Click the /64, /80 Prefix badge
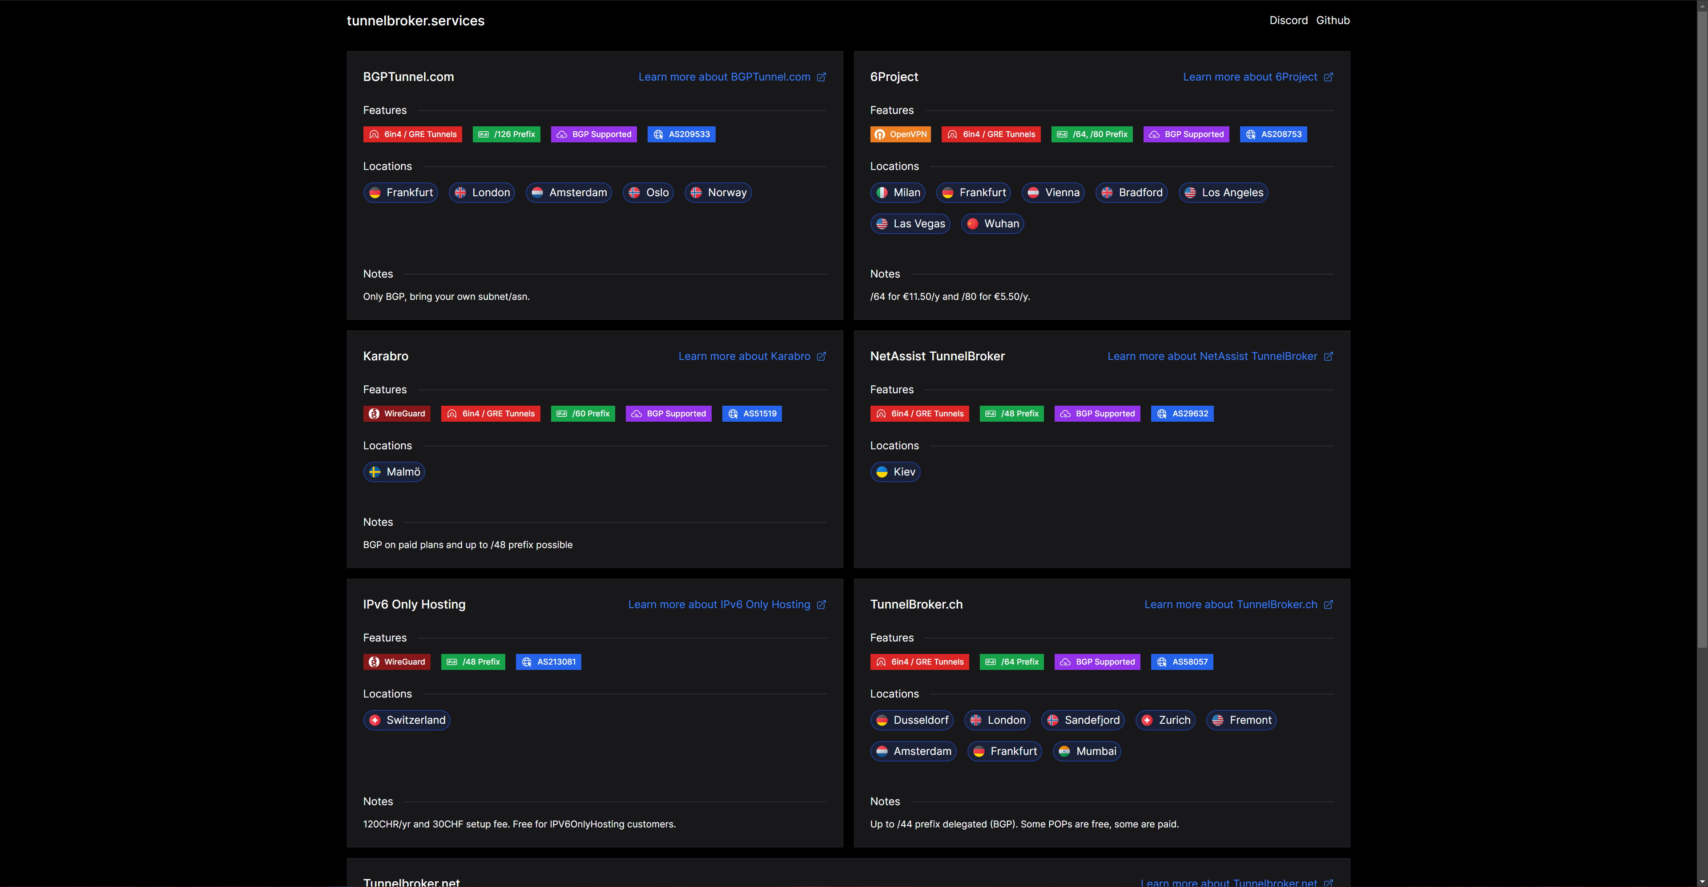Image resolution: width=1708 pixels, height=887 pixels. tap(1092, 135)
